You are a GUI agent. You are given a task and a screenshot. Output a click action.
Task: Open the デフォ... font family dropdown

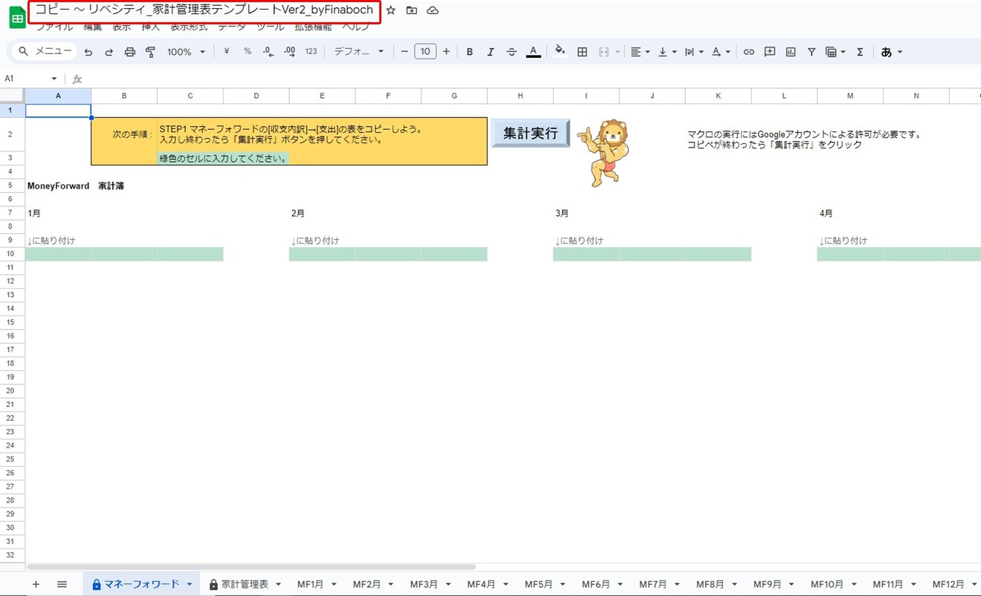(359, 52)
